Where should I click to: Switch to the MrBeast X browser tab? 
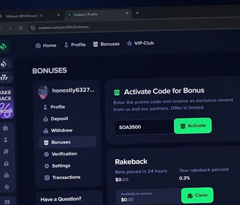coord(25,15)
